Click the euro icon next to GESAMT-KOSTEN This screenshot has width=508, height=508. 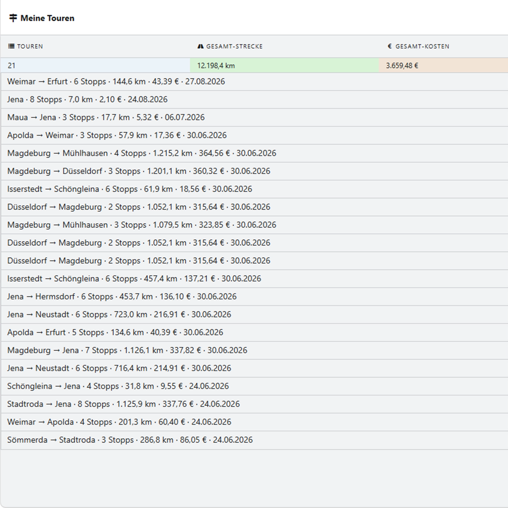(390, 46)
